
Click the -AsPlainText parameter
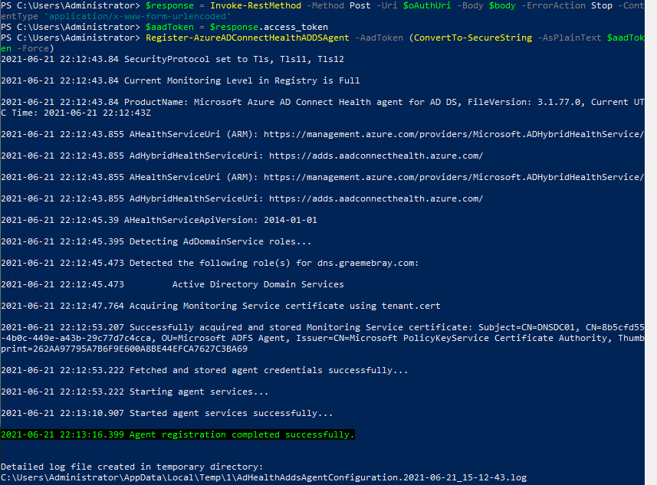pos(570,38)
